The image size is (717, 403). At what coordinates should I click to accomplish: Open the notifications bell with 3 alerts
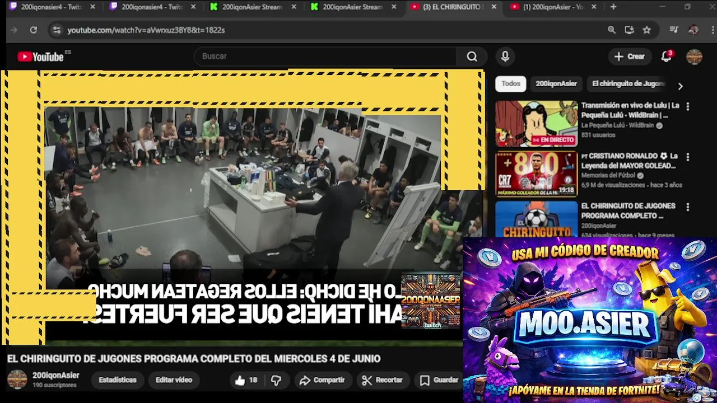(x=666, y=57)
